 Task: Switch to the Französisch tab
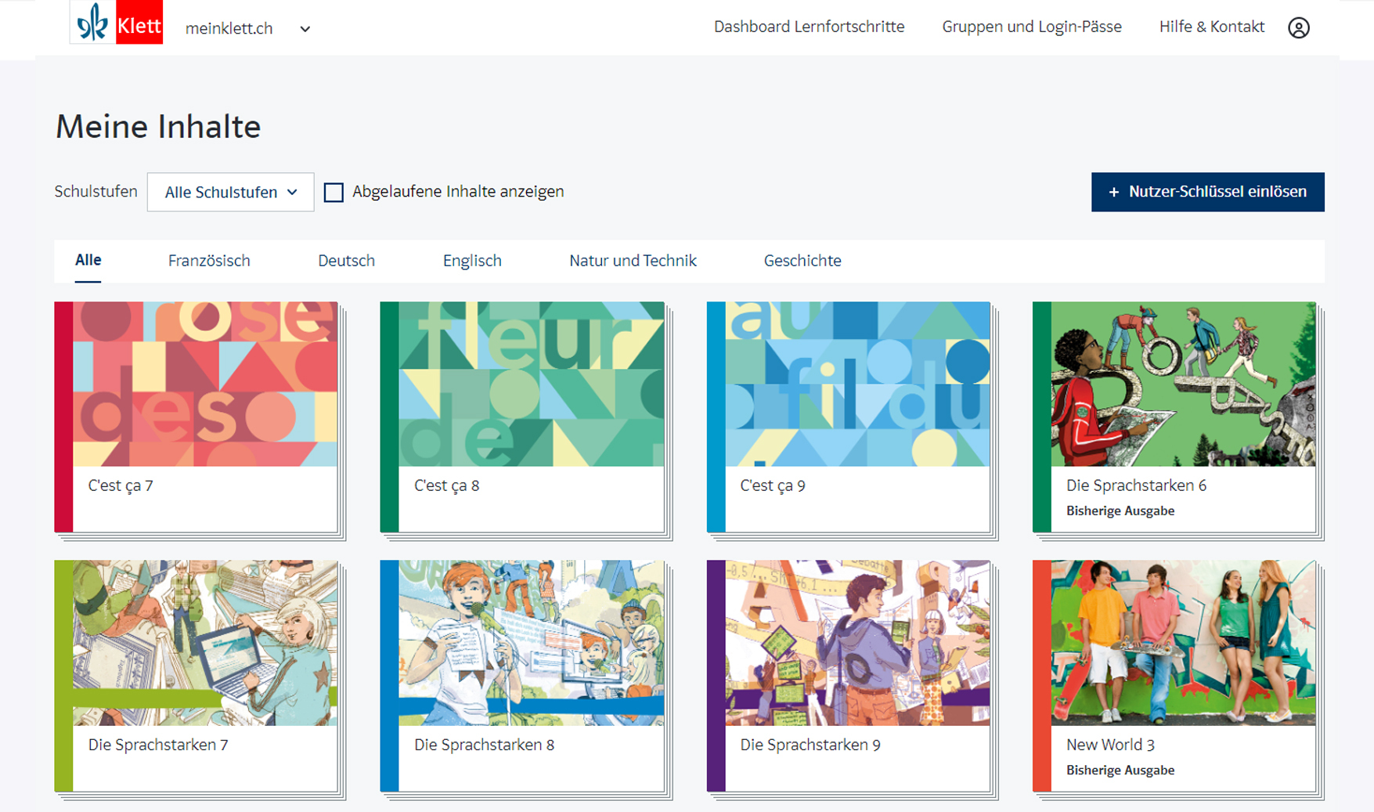tap(209, 261)
